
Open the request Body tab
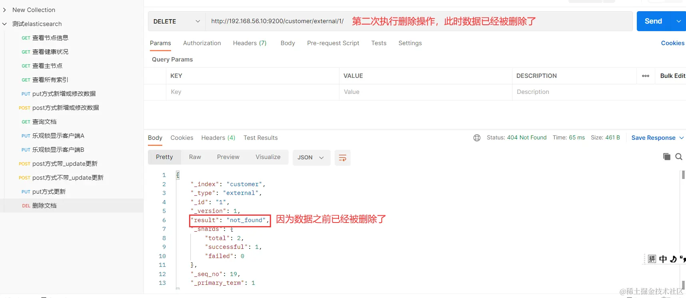point(288,43)
